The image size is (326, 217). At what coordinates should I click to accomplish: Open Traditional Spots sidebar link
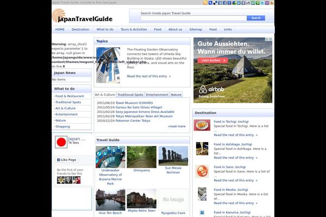pos(68,102)
